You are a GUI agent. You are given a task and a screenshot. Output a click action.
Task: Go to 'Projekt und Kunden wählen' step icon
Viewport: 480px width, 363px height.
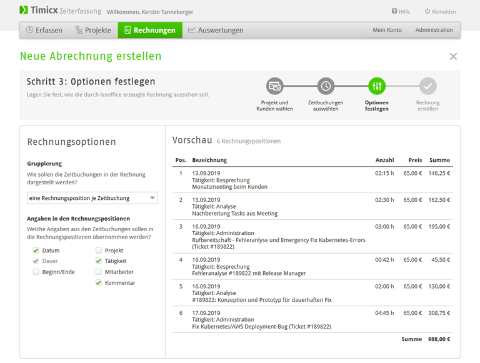tap(274, 86)
